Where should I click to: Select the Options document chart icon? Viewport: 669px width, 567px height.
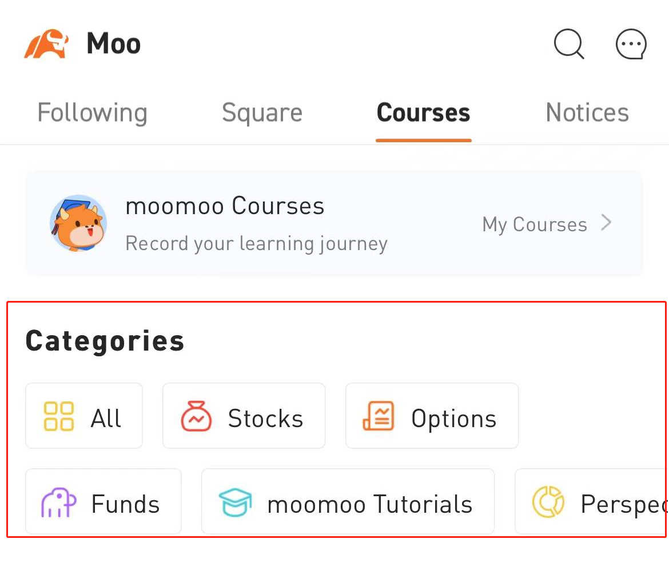pyautogui.click(x=379, y=416)
